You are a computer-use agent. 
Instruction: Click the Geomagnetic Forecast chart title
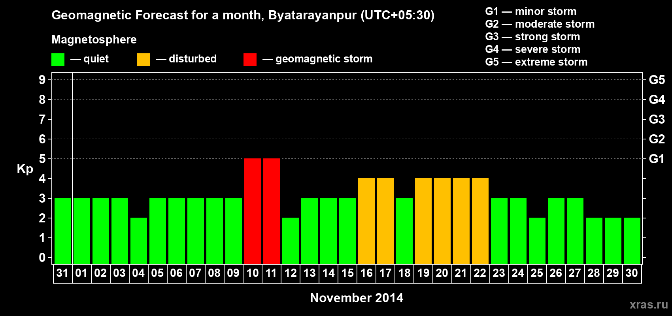[x=243, y=15]
